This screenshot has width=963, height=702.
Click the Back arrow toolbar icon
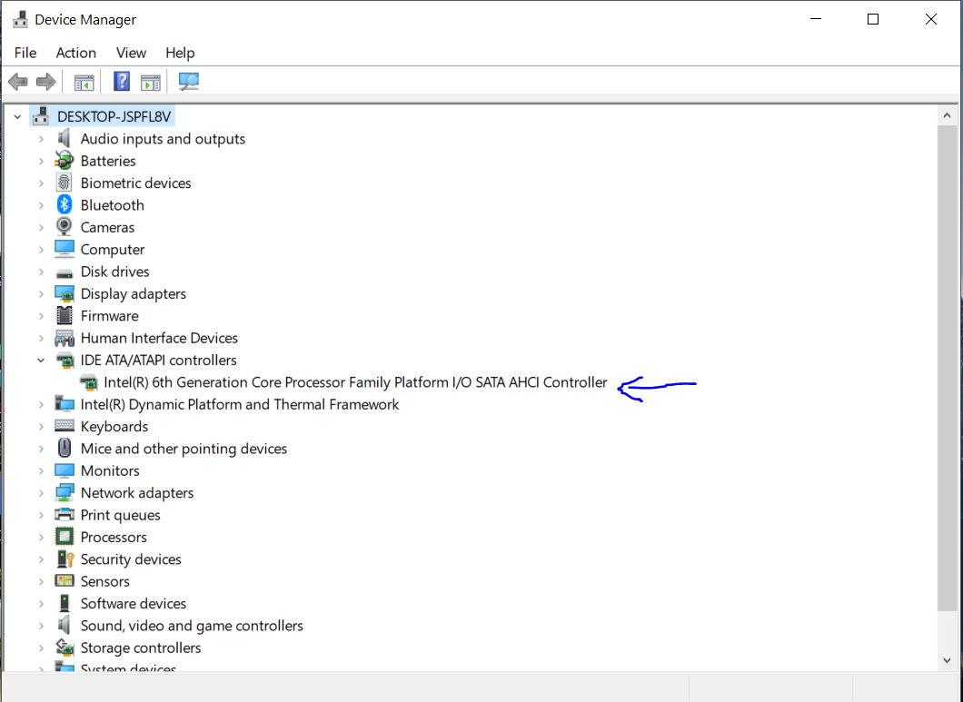[x=18, y=82]
